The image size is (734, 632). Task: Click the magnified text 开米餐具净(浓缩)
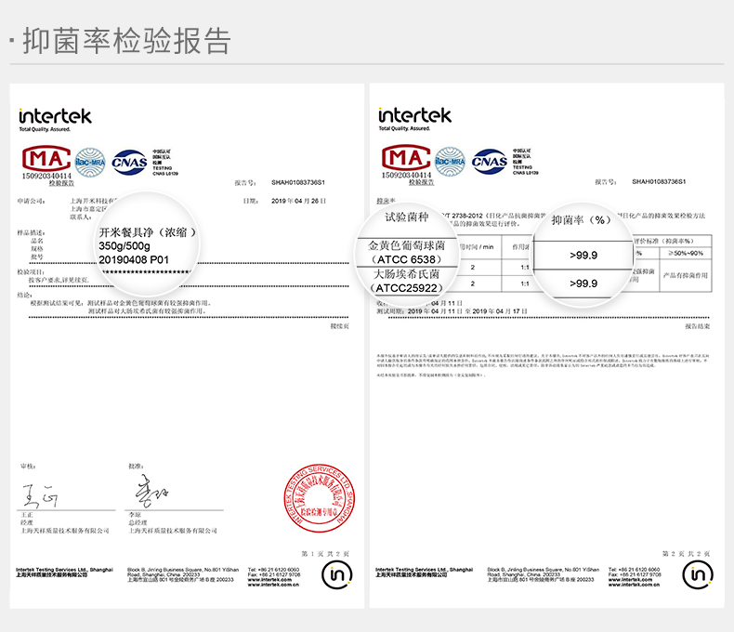click(x=148, y=232)
